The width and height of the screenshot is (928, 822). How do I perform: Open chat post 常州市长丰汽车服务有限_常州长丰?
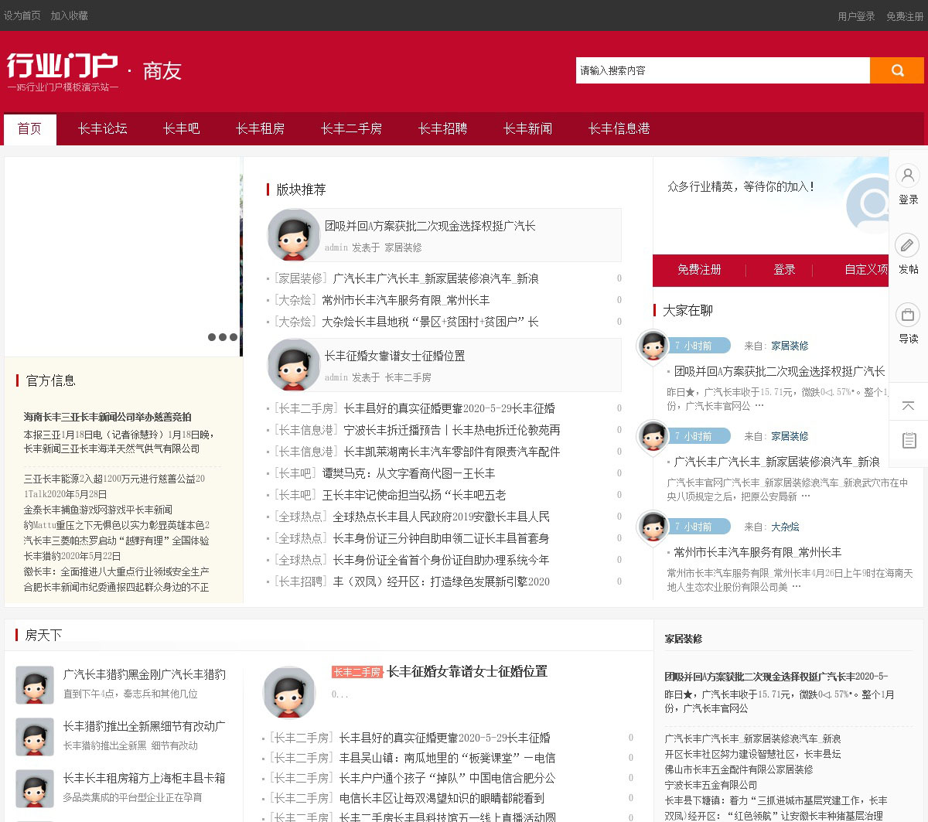(x=758, y=552)
